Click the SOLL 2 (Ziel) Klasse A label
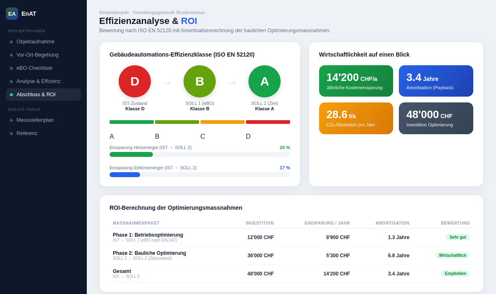Image resolution: width=496 pixels, height=294 pixels. (x=265, y=106)
